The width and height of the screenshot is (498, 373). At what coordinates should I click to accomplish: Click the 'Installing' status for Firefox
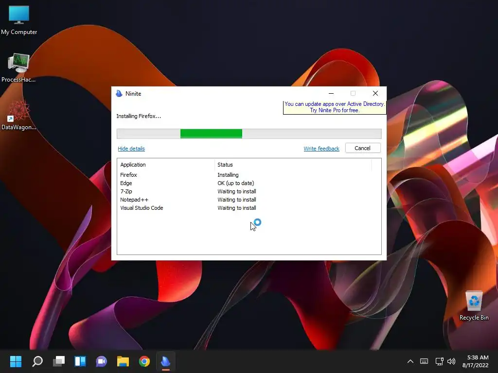click(228, 175)
